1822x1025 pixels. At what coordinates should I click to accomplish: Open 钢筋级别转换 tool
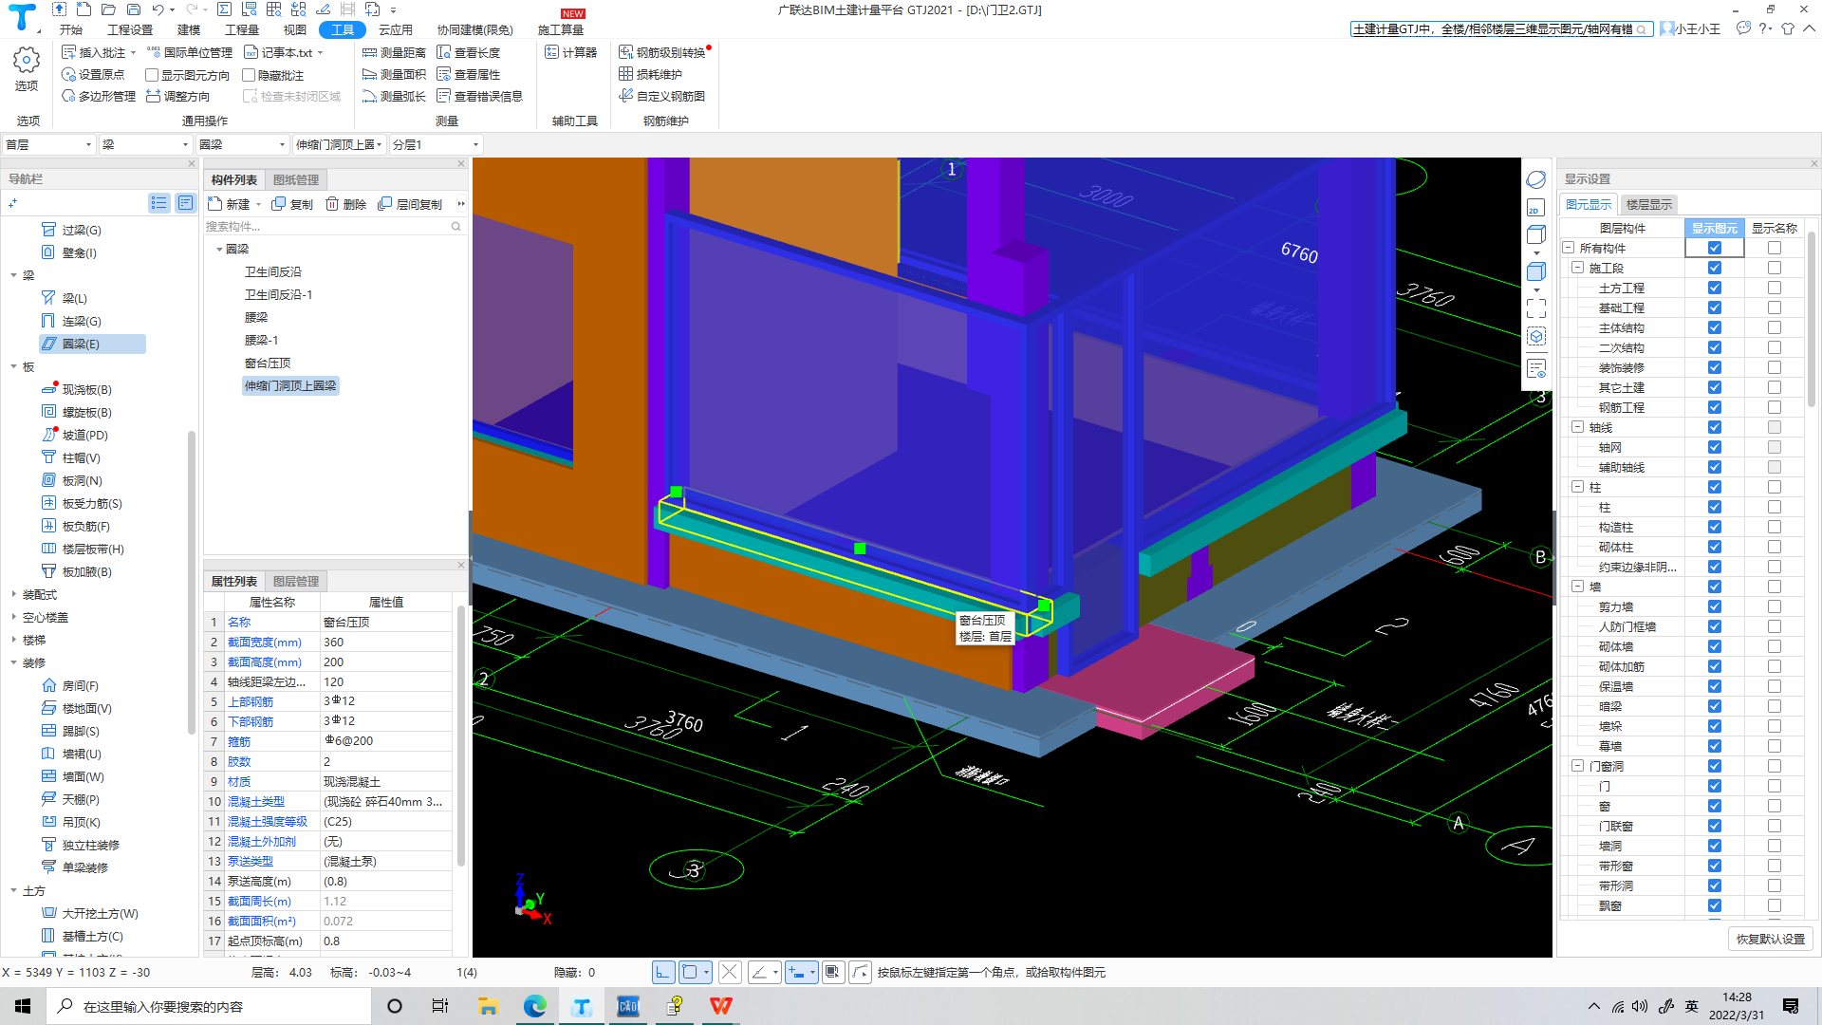pos(662,53)
